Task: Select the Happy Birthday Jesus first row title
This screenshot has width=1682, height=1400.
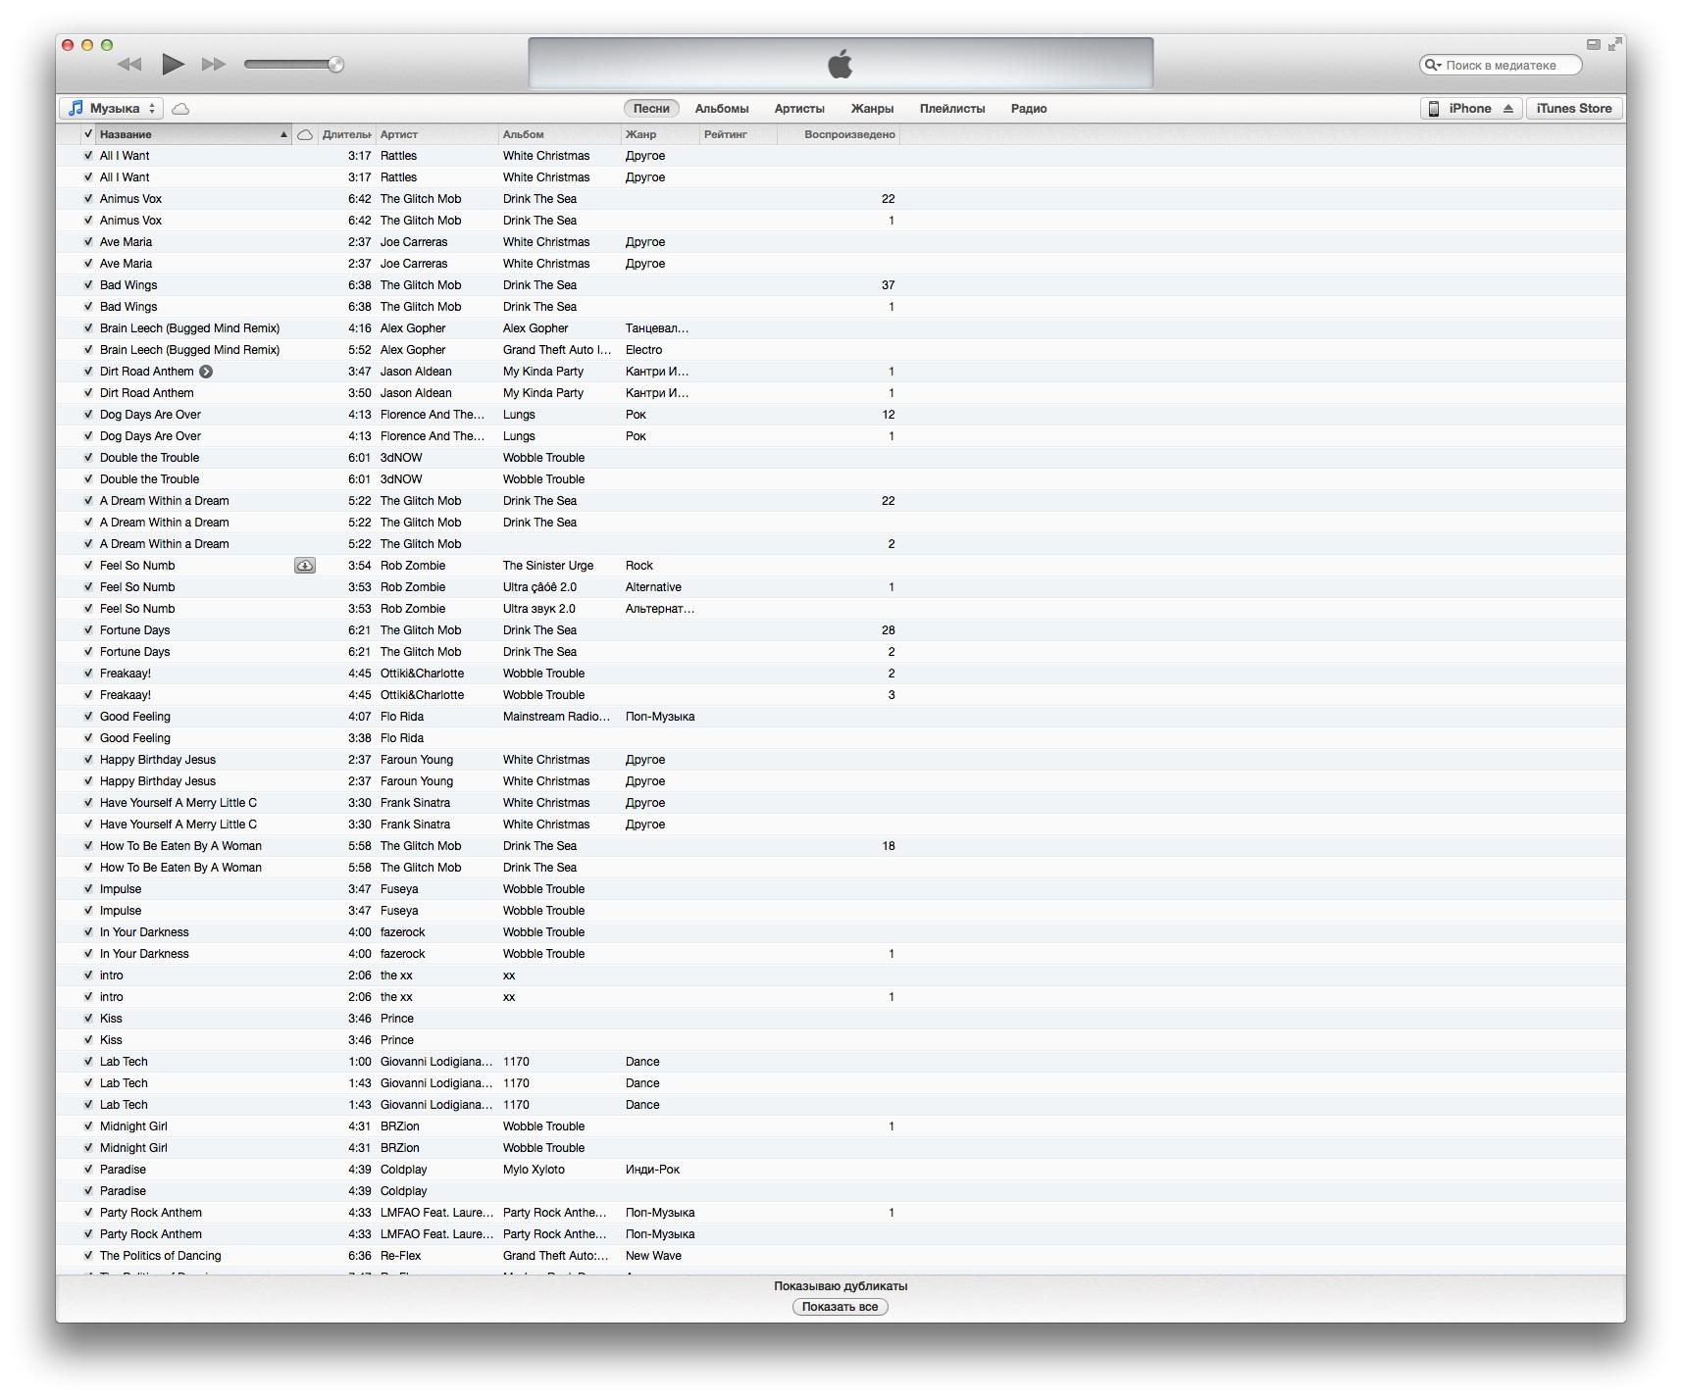Action: (158, 760)
